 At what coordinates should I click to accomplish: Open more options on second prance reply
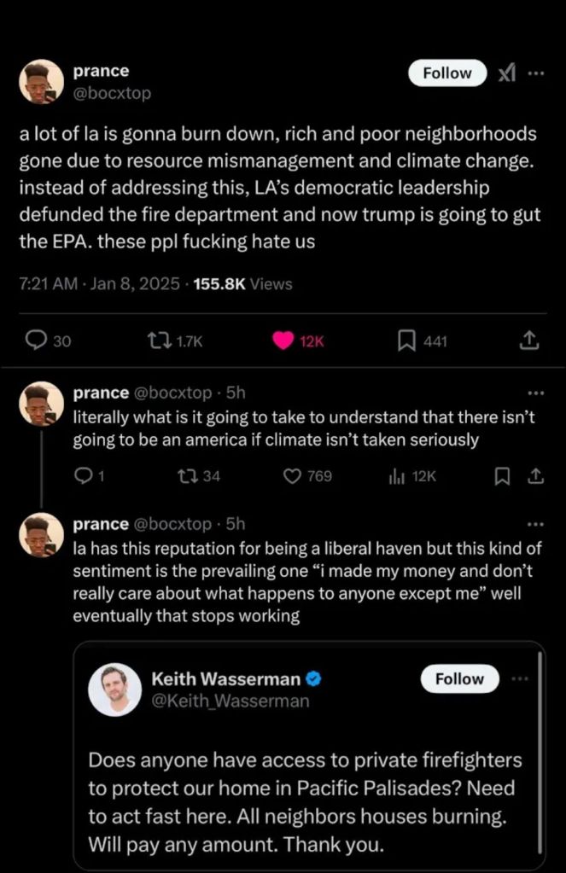pos(536,524)
